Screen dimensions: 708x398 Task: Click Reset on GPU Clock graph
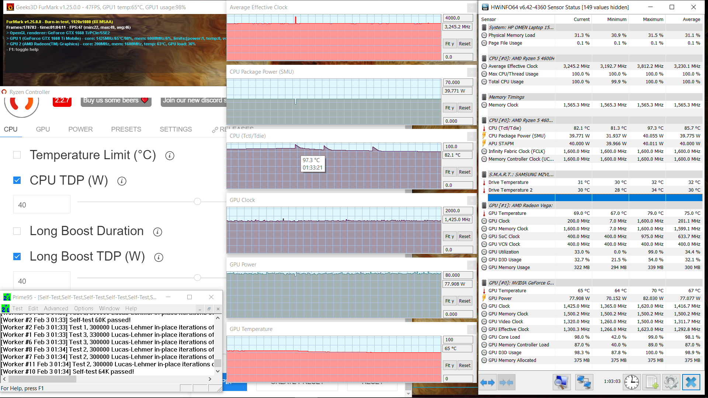coord(465,236)
